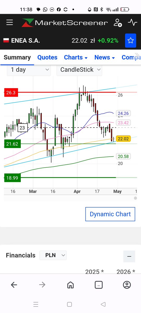
Task: Switch to the Summary tab
Action: tap(17, 57)
